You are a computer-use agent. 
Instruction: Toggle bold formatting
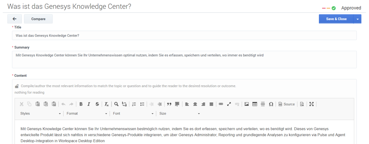pos(81,104)
